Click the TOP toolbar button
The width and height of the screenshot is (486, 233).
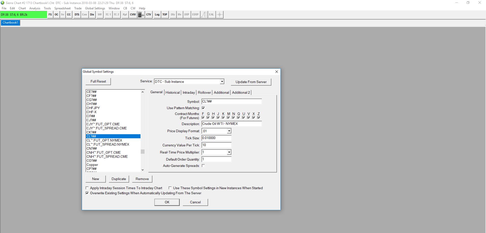165,15
